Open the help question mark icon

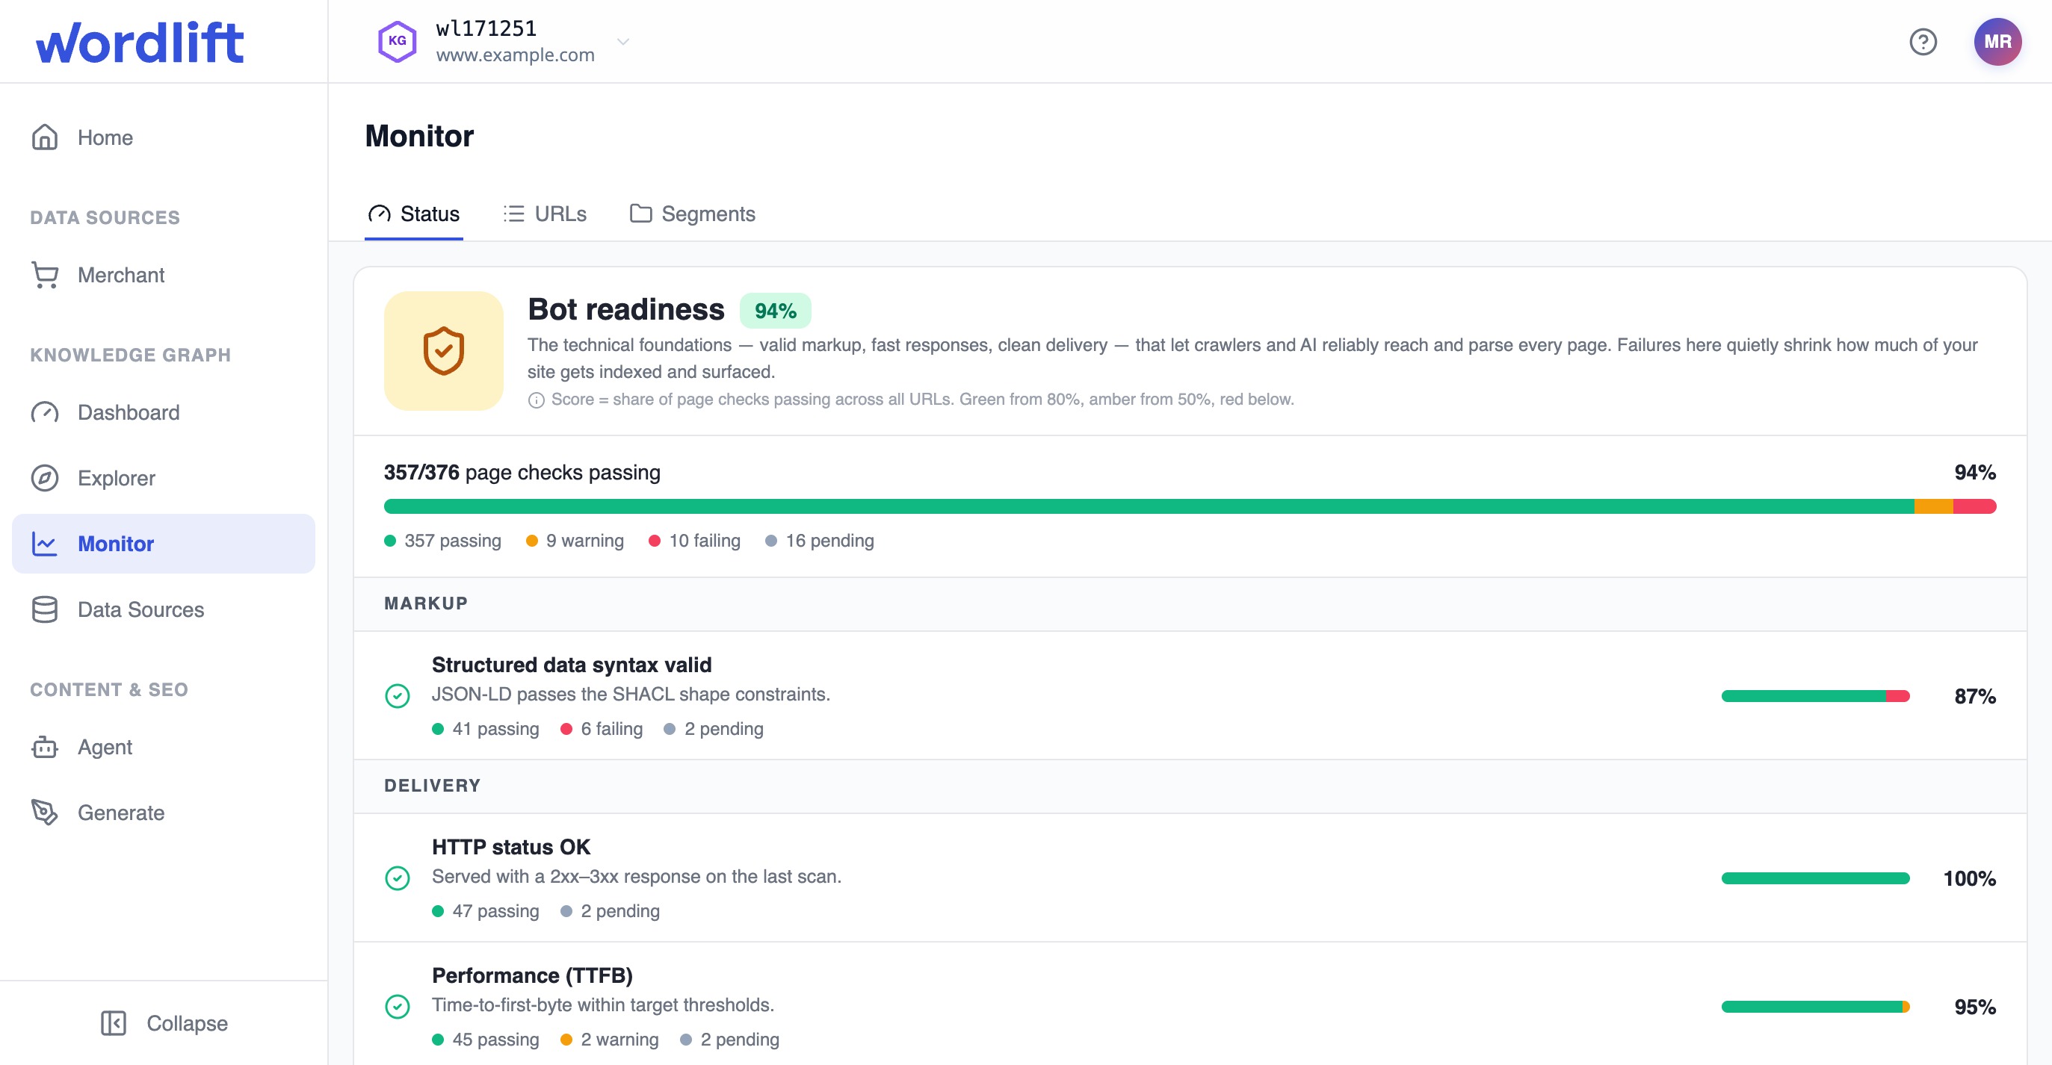tap(1923, 41)
